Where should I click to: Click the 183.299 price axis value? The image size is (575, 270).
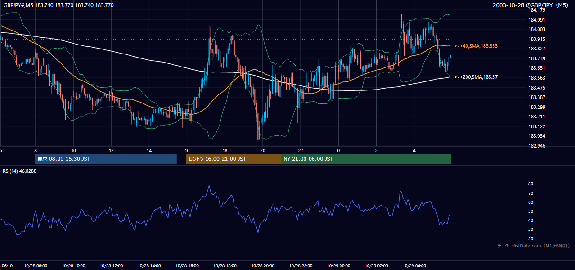537,107
